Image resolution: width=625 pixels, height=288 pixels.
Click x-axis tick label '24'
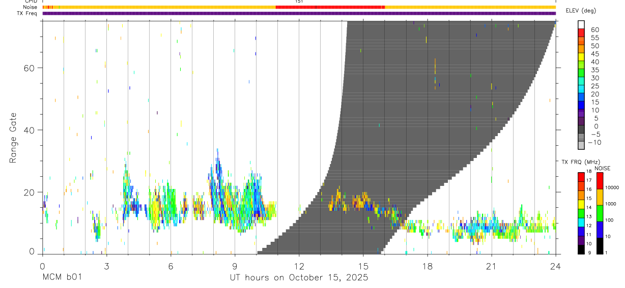pyautogui.click(x=555, y=266)
